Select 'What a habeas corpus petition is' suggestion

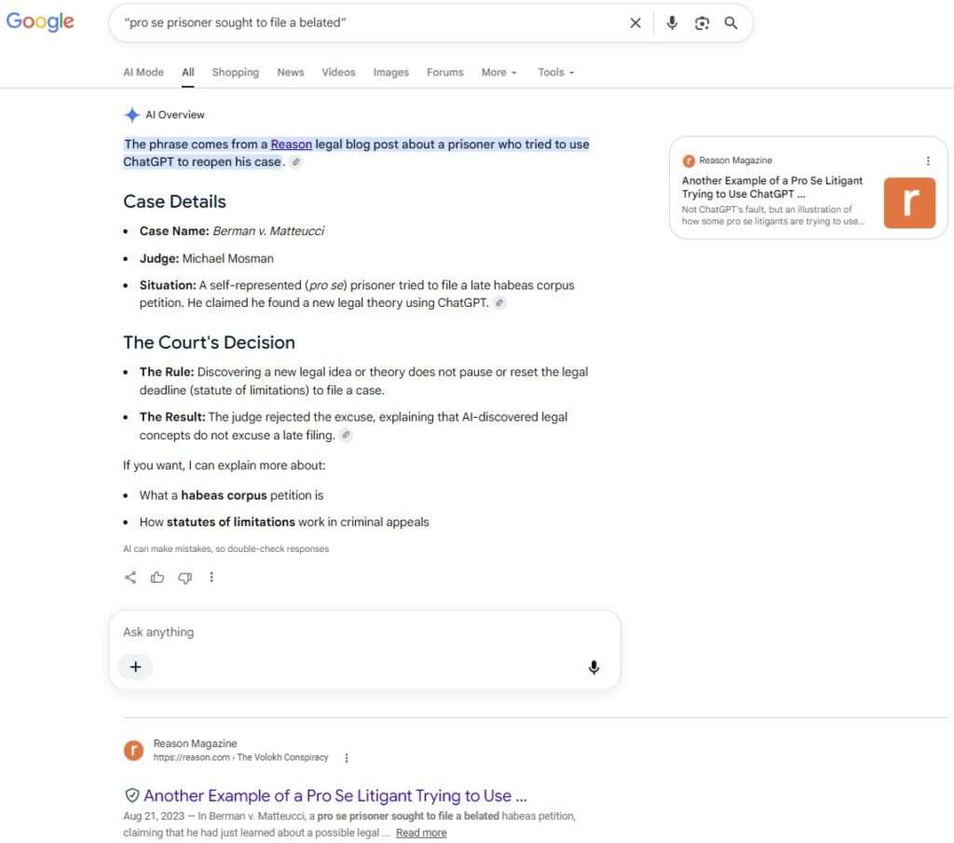tap(231, 495)
